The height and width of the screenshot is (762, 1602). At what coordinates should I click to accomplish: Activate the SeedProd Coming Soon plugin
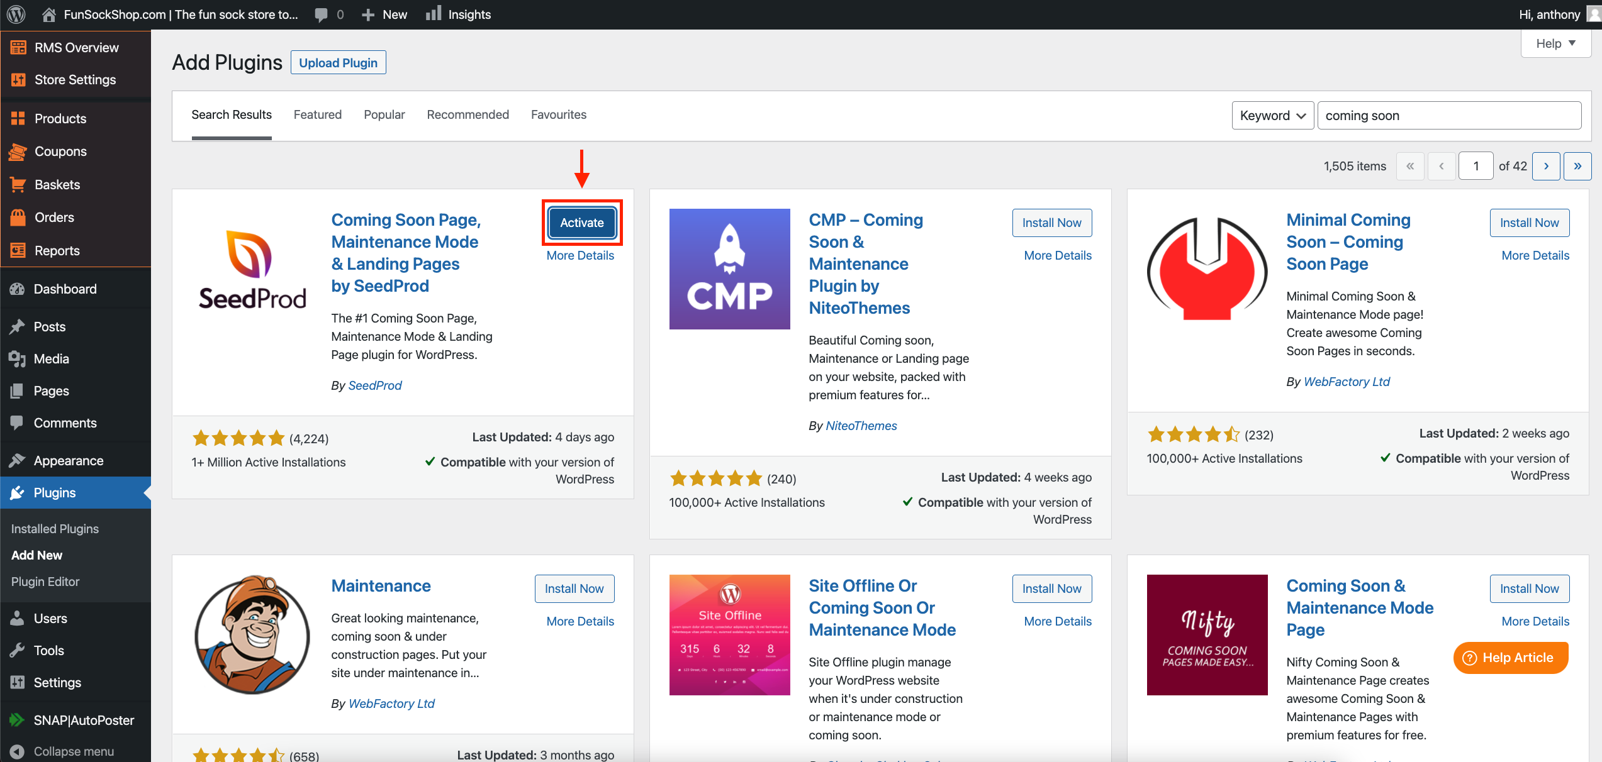pos(581,223)
